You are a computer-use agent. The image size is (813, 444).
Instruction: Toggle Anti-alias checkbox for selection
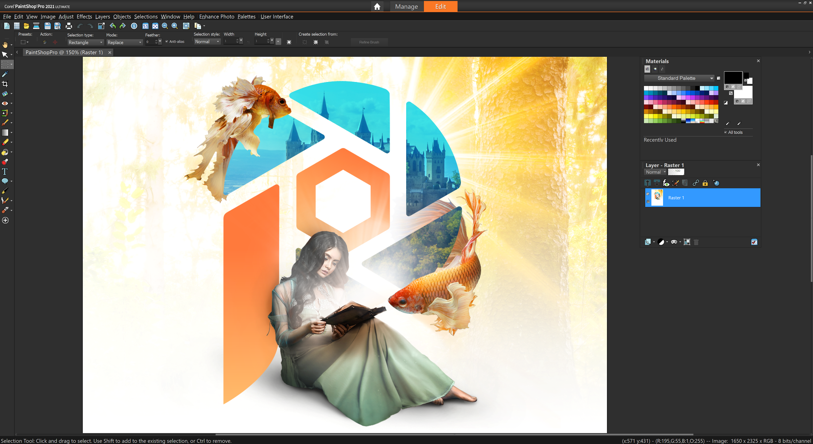[166, 41]
